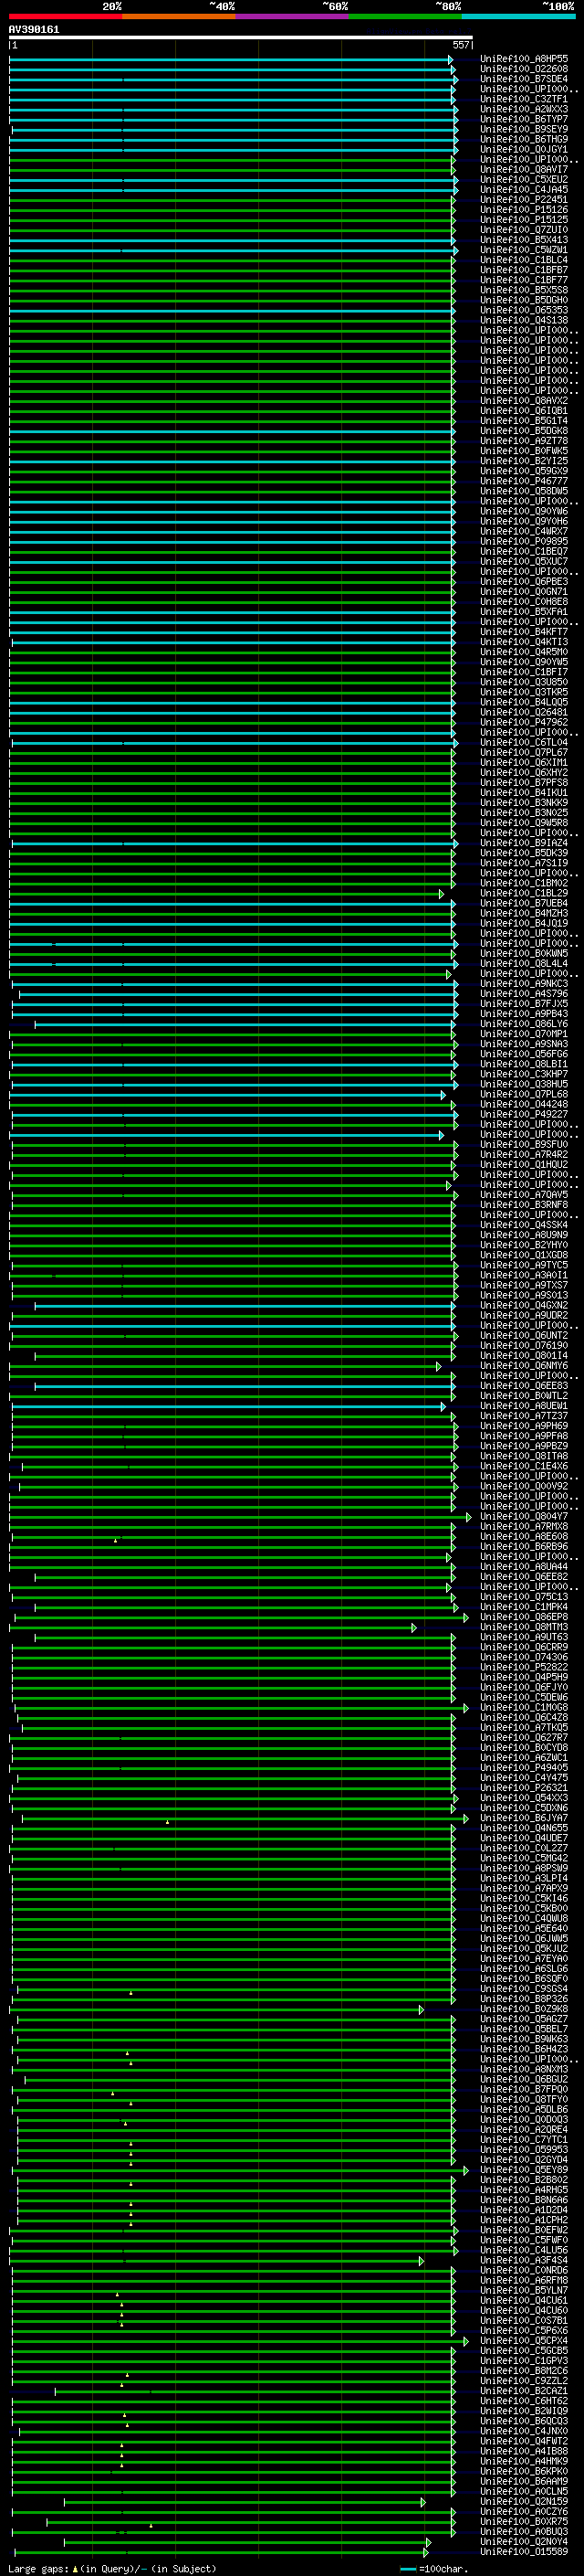Screen dimensions: 584x2576
Task: Select label UniRef100_Q8AVX2
Action: [524, 401]
